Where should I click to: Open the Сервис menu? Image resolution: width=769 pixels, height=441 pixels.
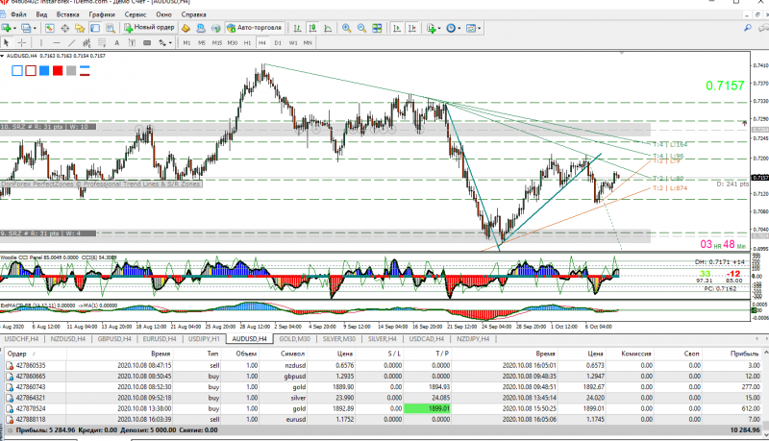pos(136,15)
